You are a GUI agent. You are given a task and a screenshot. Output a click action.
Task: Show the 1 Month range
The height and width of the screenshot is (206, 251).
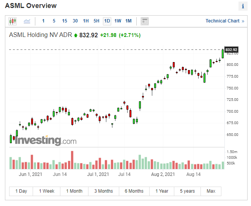tap(74, 191)
